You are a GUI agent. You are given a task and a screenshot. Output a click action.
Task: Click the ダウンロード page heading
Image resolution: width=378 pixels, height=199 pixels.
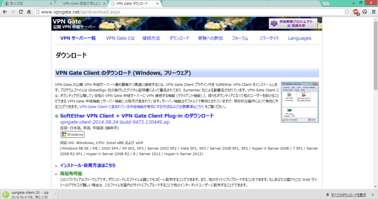coord(71,55)
